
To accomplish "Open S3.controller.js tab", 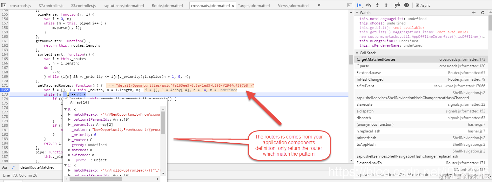I will tap(83, 6).
